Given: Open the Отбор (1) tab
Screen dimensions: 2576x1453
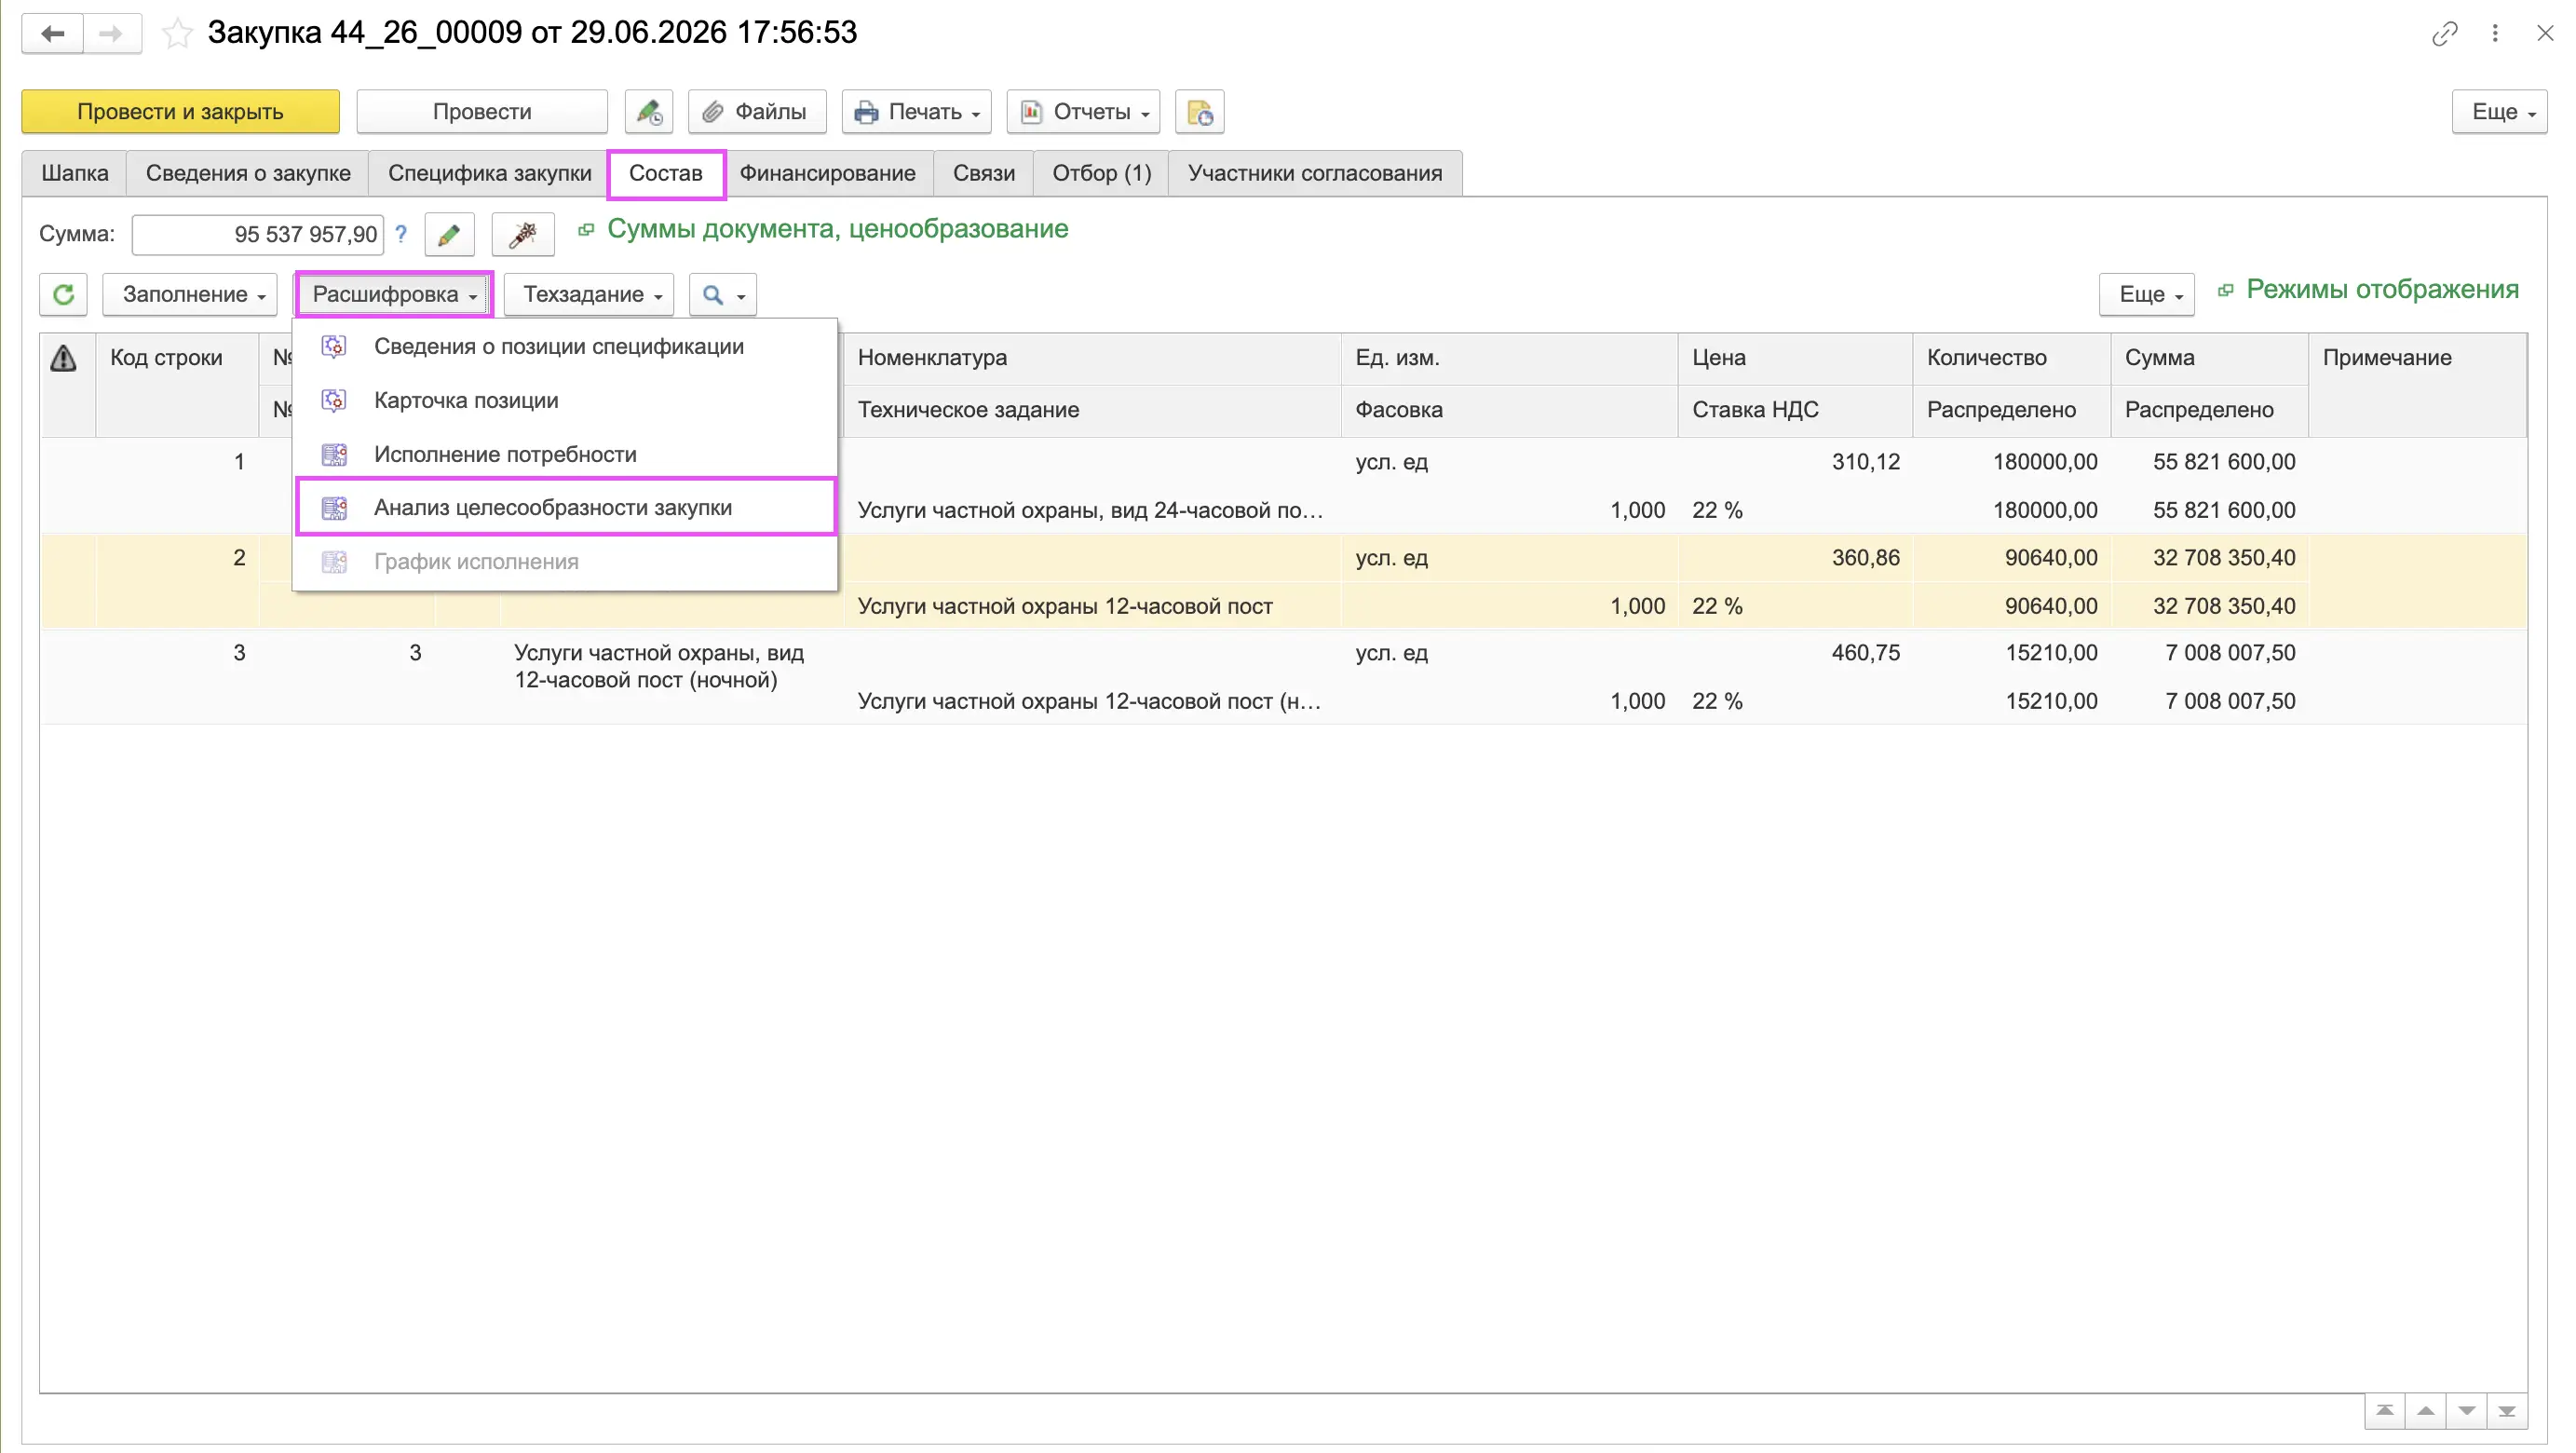Looking at the screenshot, I should (1101, 173).
